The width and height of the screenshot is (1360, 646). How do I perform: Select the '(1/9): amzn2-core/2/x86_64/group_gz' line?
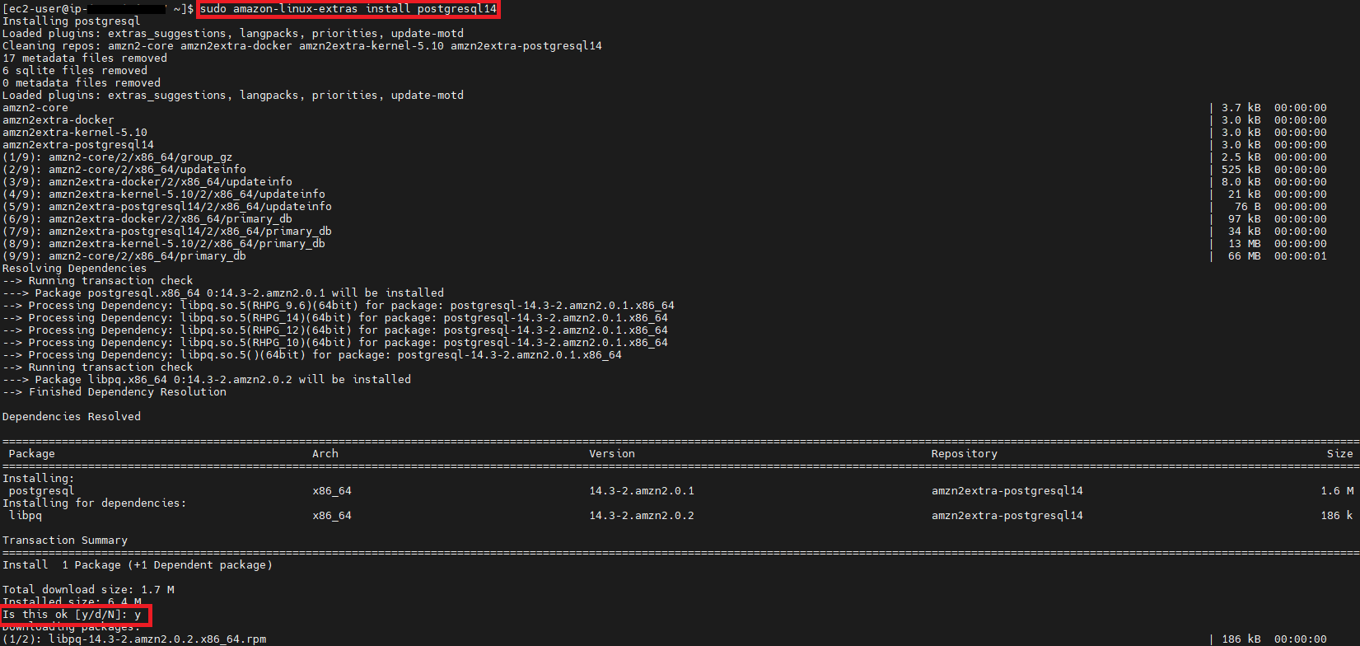pos(118,157)
